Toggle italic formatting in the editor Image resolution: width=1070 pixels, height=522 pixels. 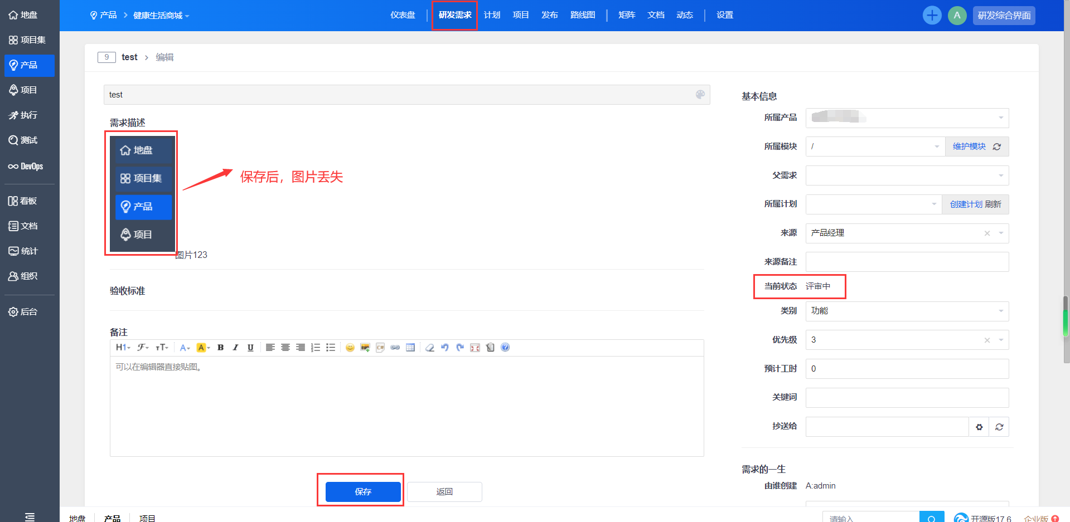(x=235, y=348)
